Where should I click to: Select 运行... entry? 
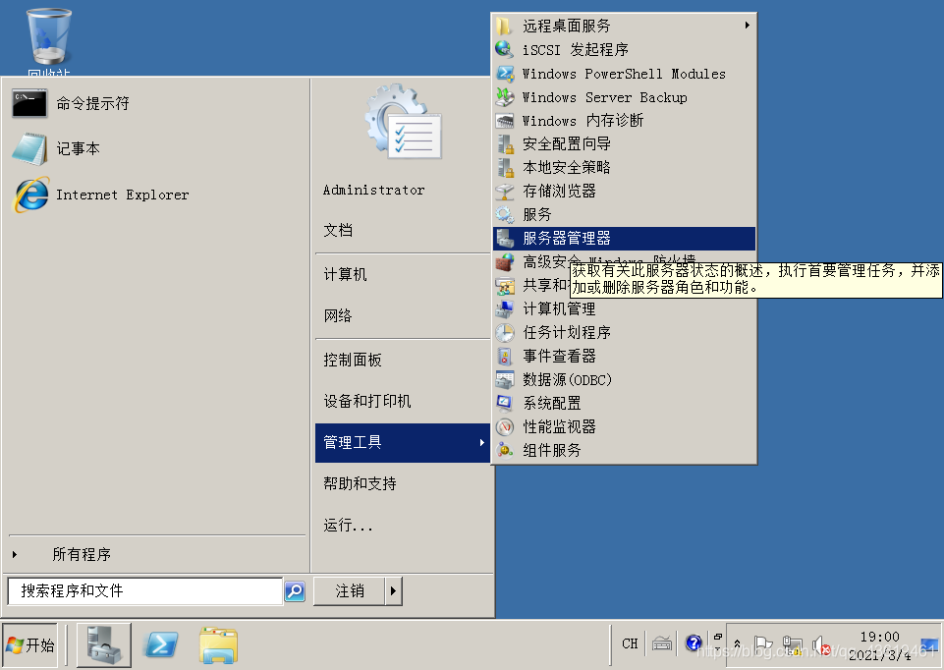click(x=348, y=526)
